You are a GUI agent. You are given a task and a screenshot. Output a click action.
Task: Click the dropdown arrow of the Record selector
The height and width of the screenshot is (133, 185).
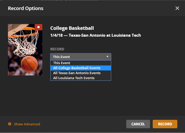(x=107, y=57)
